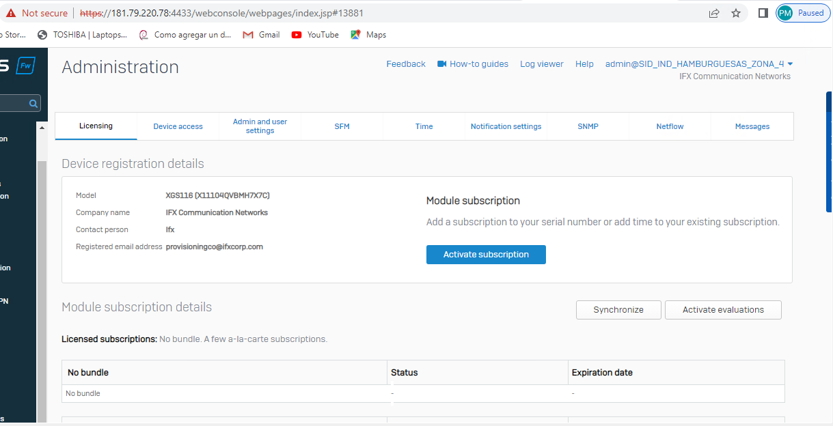The image size is (833, 426).
Task: Open the Log viewer link
Action: point(541,64)
